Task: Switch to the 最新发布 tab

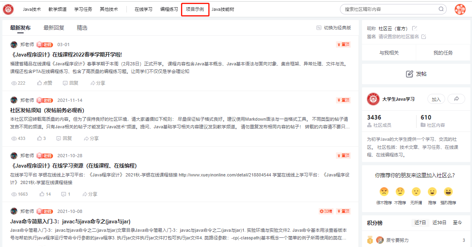Action: pos(20,28)
